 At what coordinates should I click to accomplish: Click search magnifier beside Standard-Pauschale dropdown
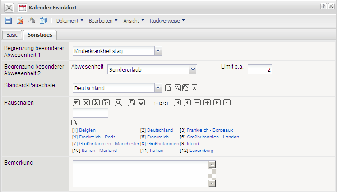pyautogui.click(x=177, y=88)
